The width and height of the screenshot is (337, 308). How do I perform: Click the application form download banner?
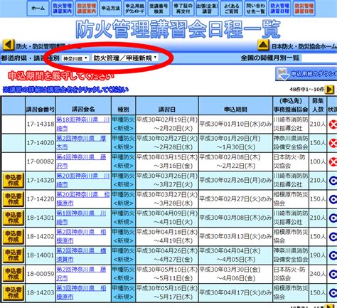pyautogui.click(x=306, y=74)
